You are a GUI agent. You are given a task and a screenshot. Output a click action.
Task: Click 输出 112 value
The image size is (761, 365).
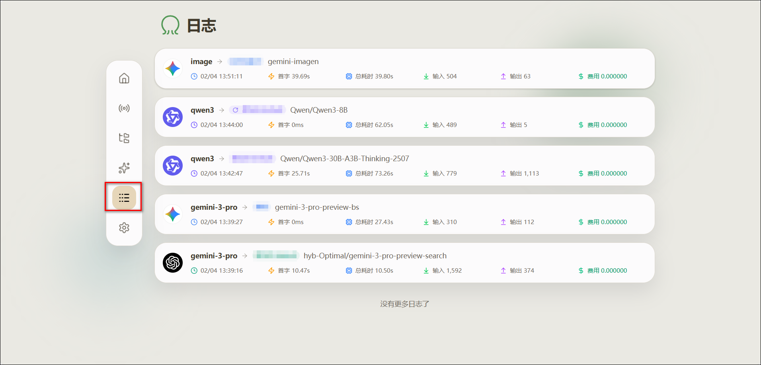522,222
